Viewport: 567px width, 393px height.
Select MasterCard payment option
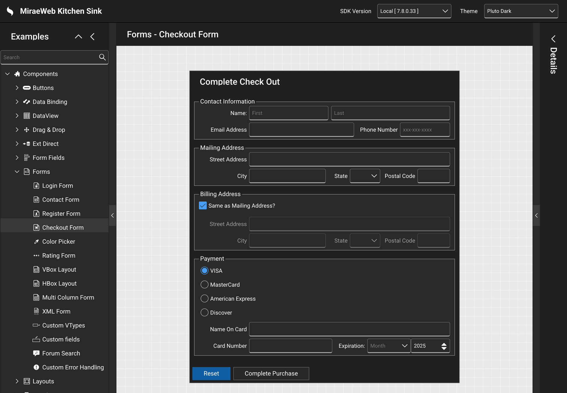(x=204, y=284)
